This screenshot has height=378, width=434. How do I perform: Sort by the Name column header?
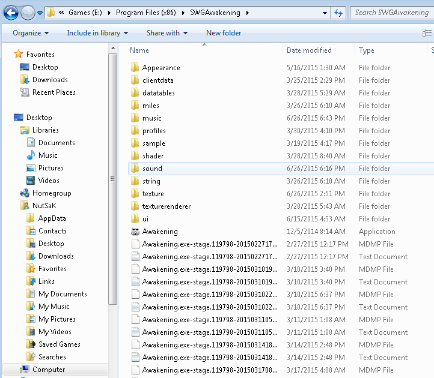[x=139, y=50]
